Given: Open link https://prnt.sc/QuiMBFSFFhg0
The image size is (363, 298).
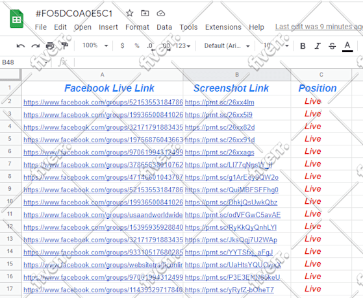Looking at the screenshot, I should pos(232,190).
